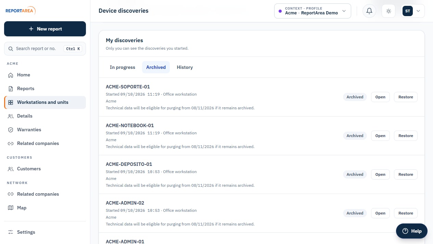Click Archived badge for ACME-SOPORTE-01
The width and height of the screenshot is (433, 244).
[x=355, y=97]
